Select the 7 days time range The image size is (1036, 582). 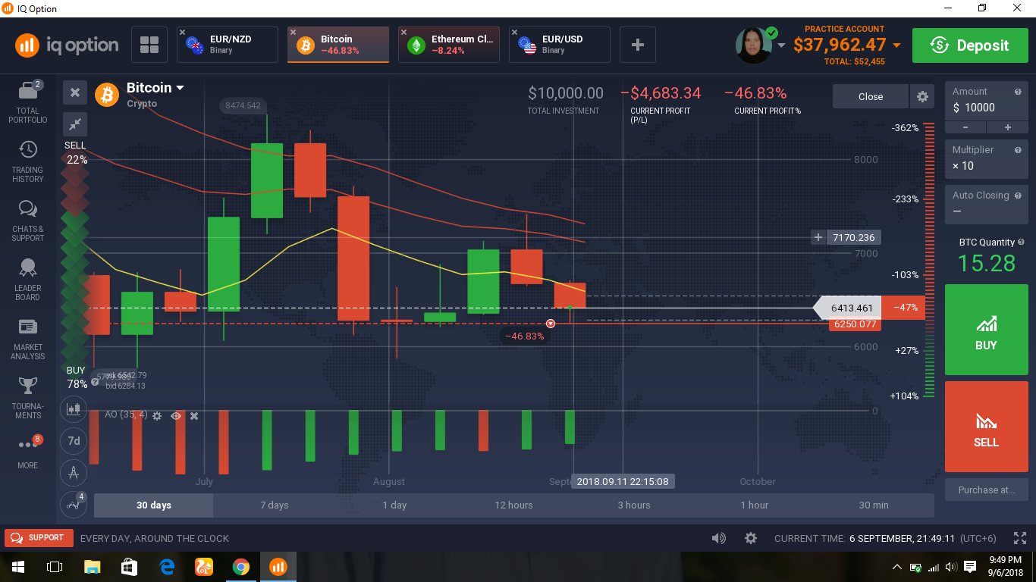coord(274,505)
